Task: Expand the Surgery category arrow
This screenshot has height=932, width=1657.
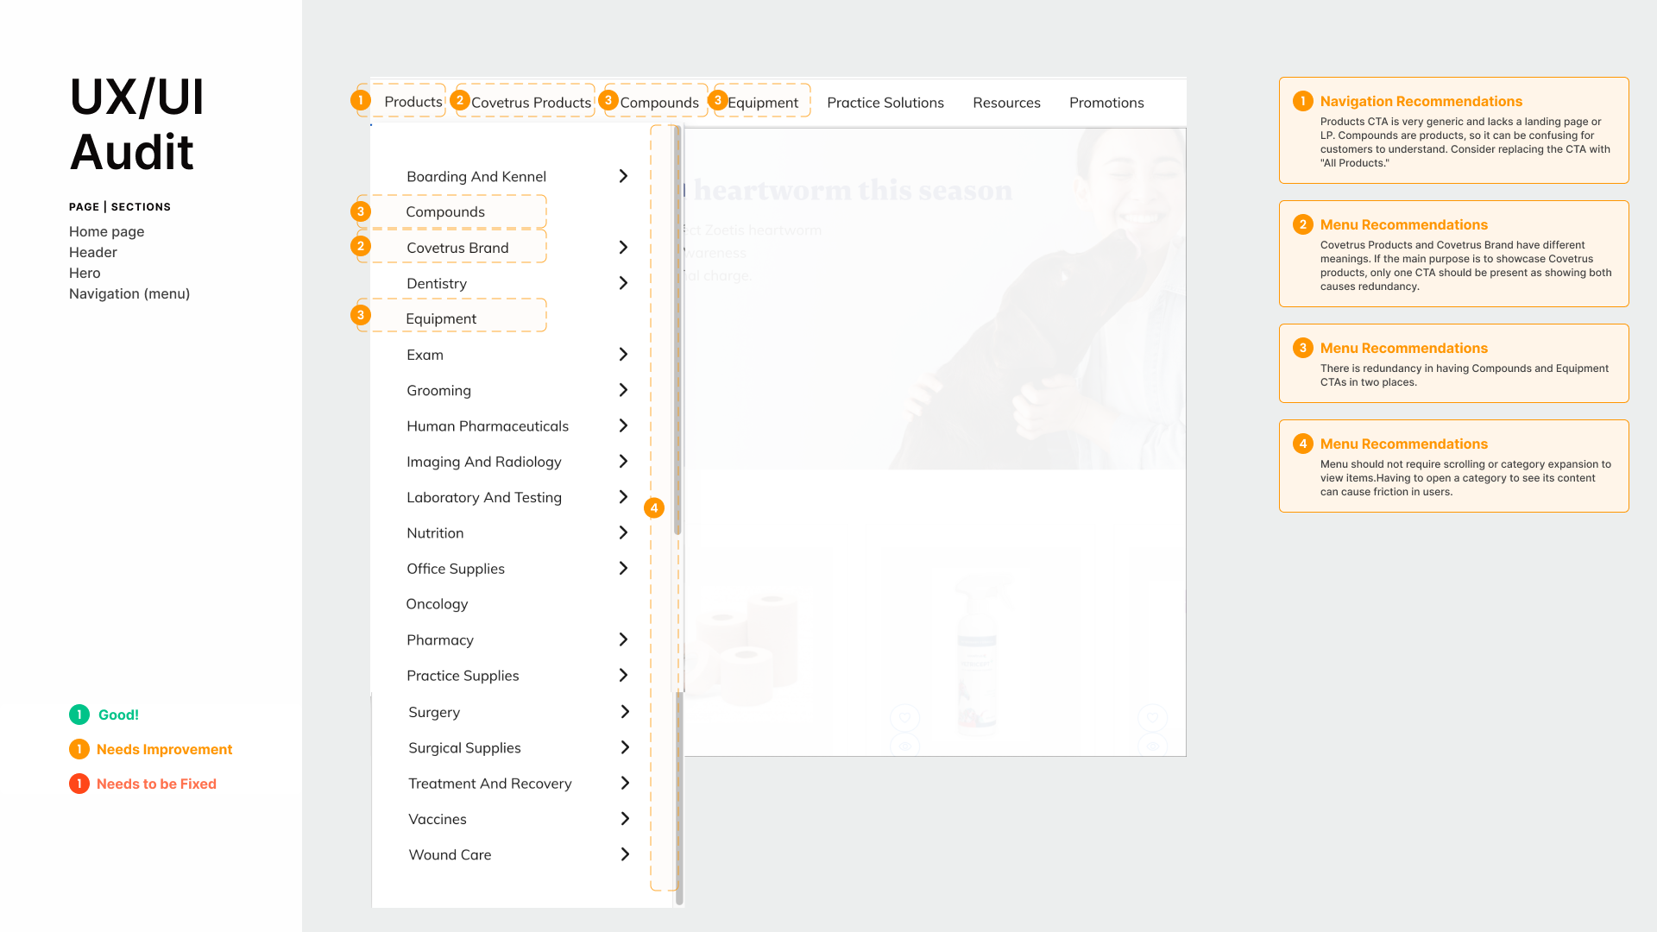Action: (x=625, y=712)
